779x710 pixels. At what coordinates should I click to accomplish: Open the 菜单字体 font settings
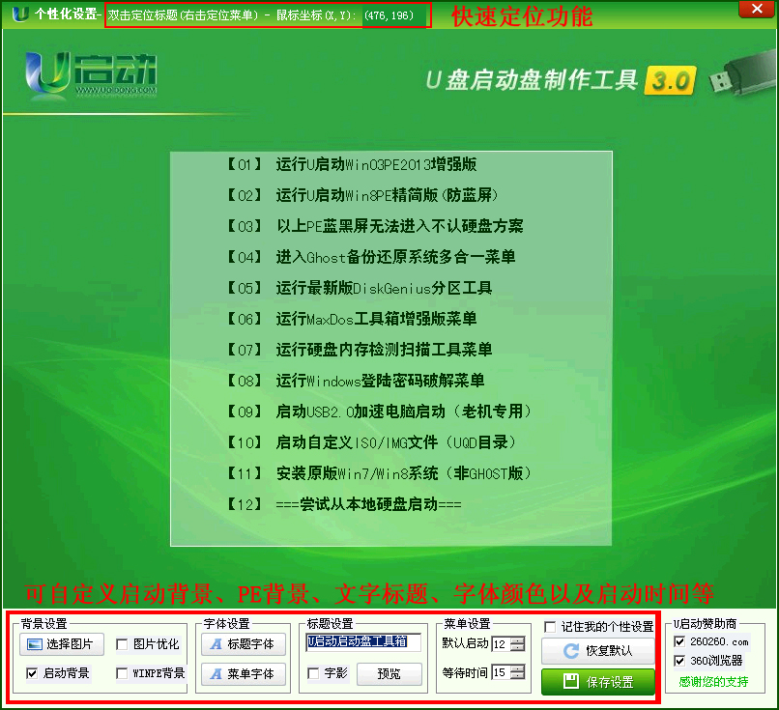(244, 673)
